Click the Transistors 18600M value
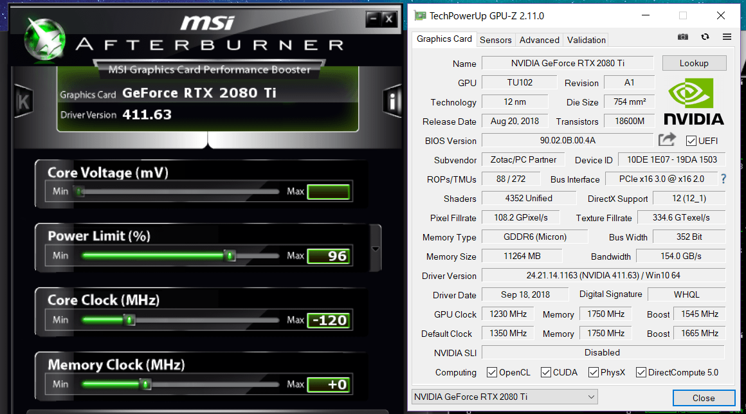The width and height of the screenshot is (746, 414). (x=630, y=122)
